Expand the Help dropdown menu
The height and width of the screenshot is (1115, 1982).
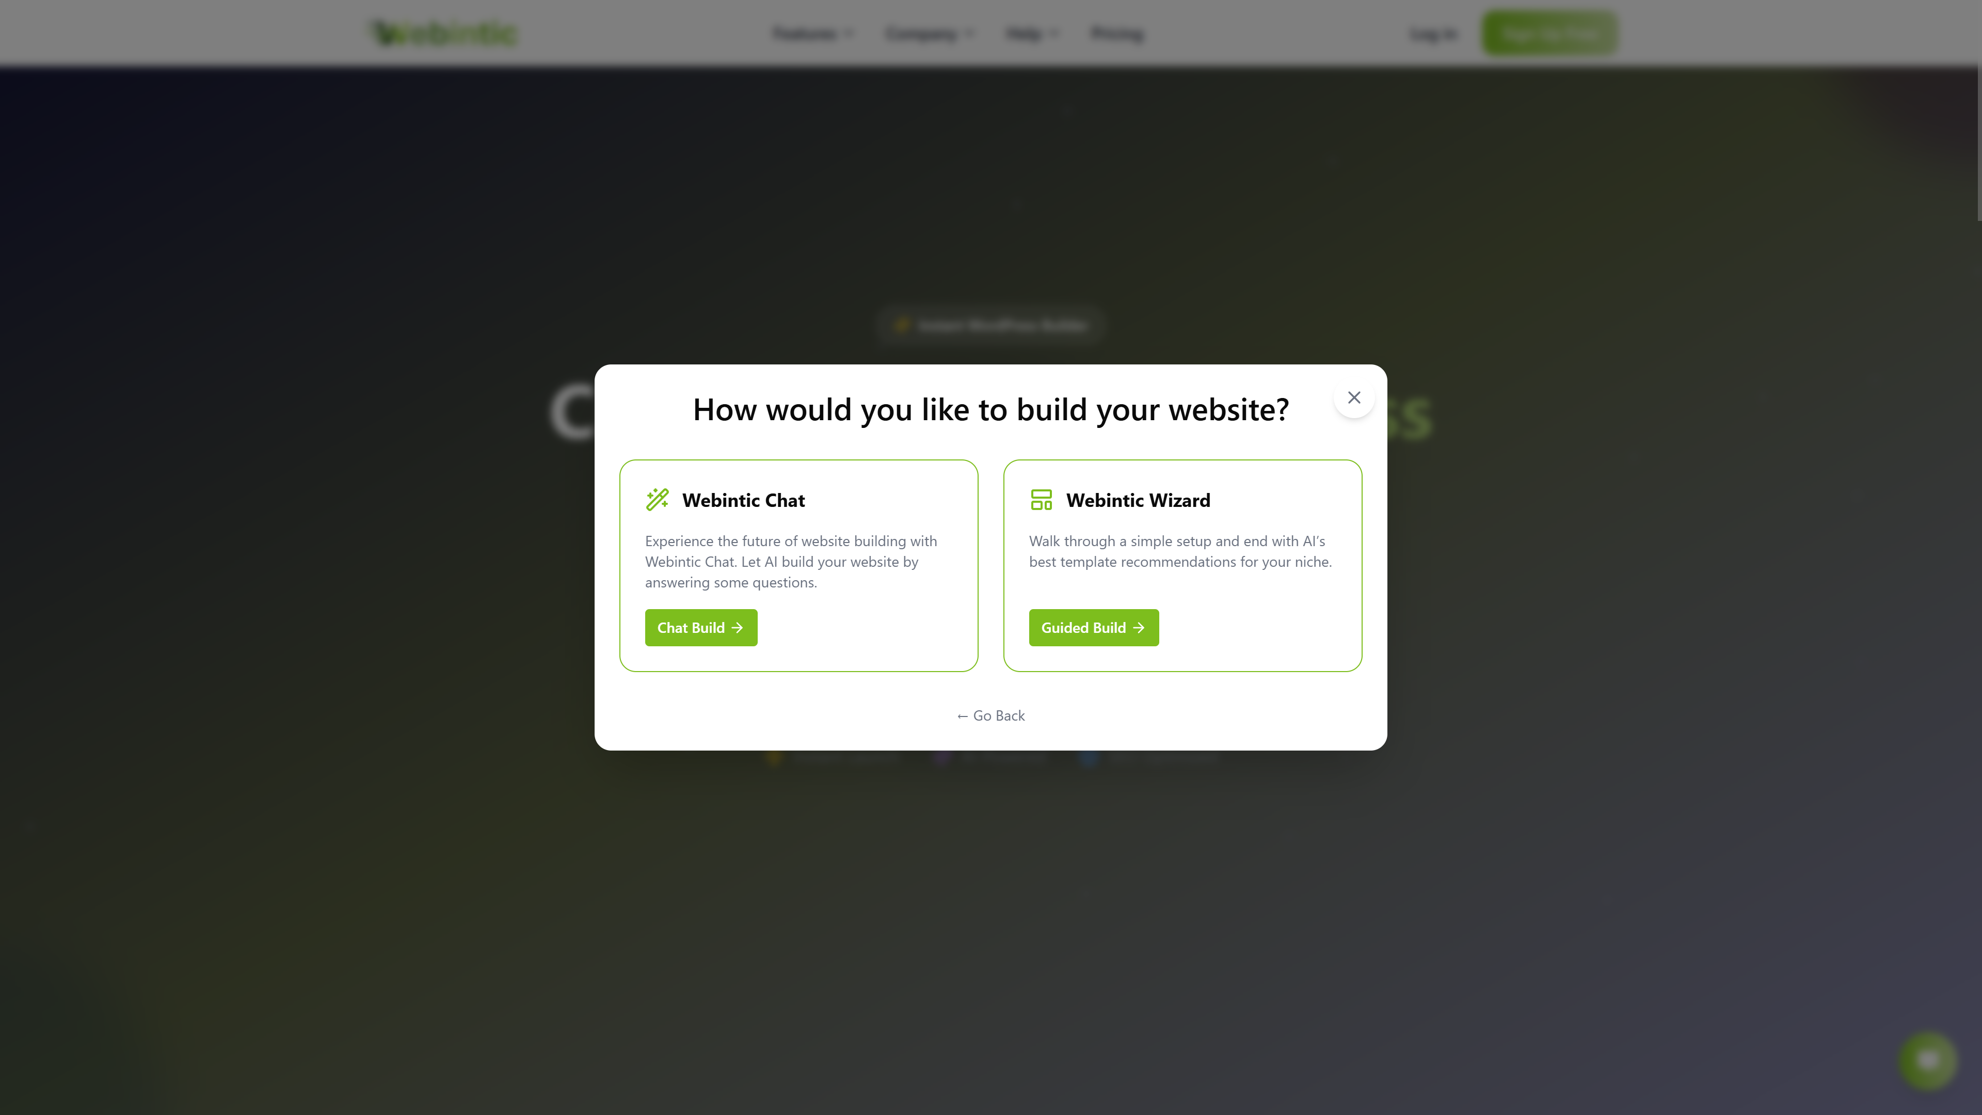point(1032,34)
